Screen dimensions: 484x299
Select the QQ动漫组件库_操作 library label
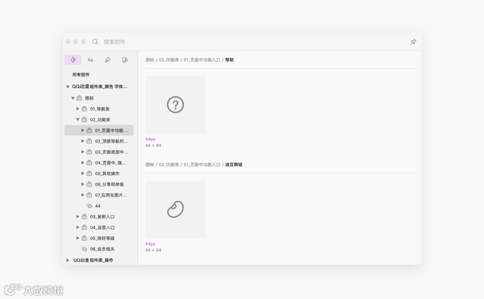[x=93, y=260]
